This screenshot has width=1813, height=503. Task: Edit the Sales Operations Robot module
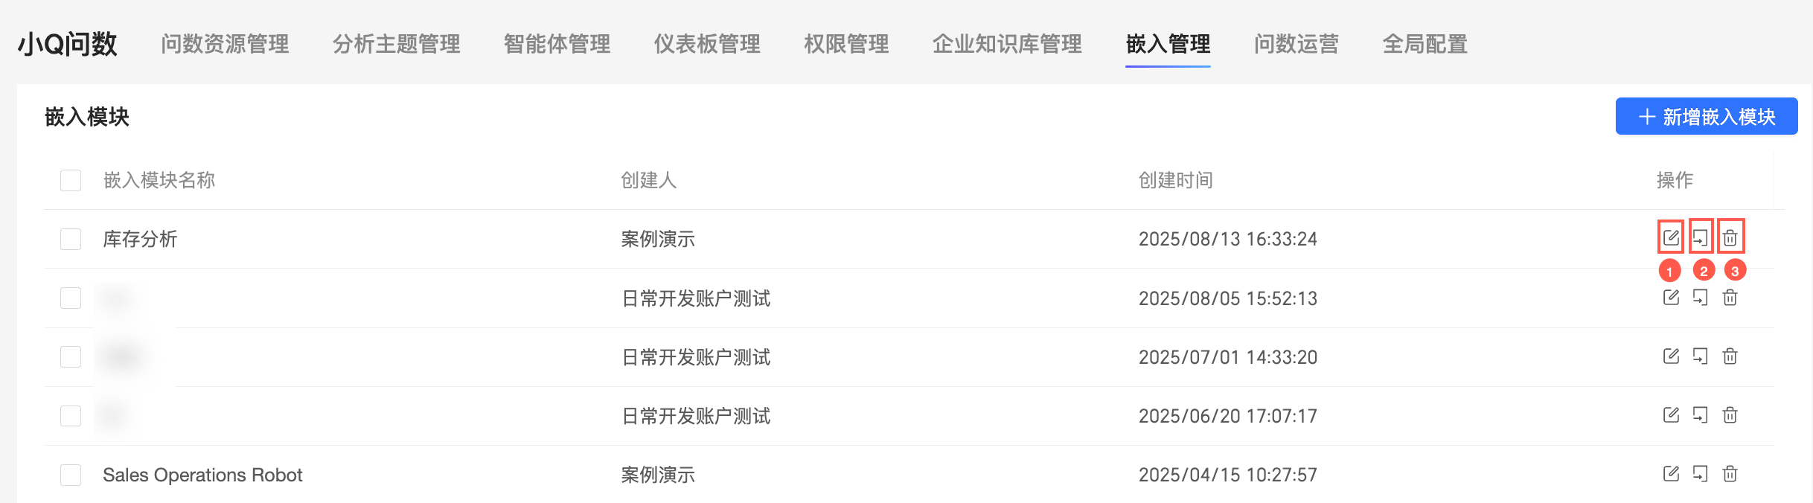(x=1671, y=473)
